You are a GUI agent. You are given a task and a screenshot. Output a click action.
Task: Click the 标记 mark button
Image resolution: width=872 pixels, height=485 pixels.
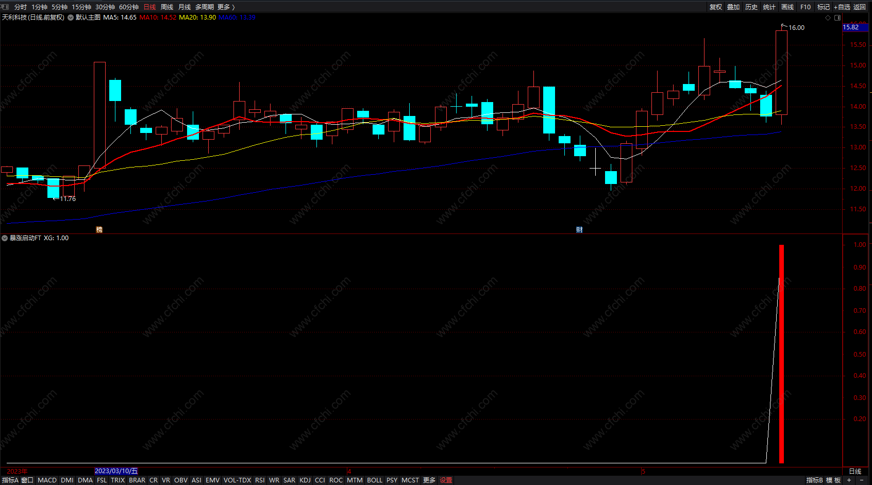pos(824,7)
